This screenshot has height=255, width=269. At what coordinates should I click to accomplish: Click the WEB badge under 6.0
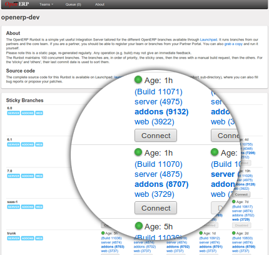(x=39, y=113)
